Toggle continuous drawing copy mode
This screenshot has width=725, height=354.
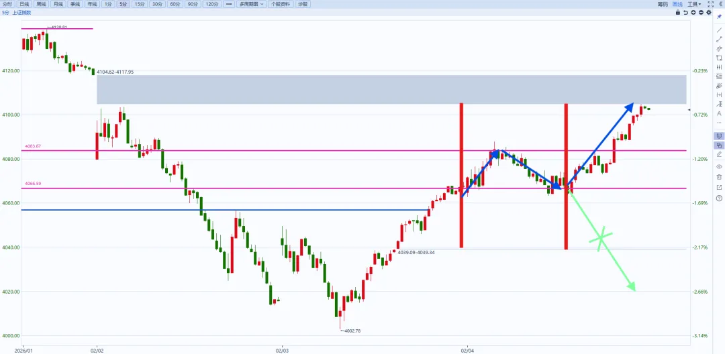point(719,145)
